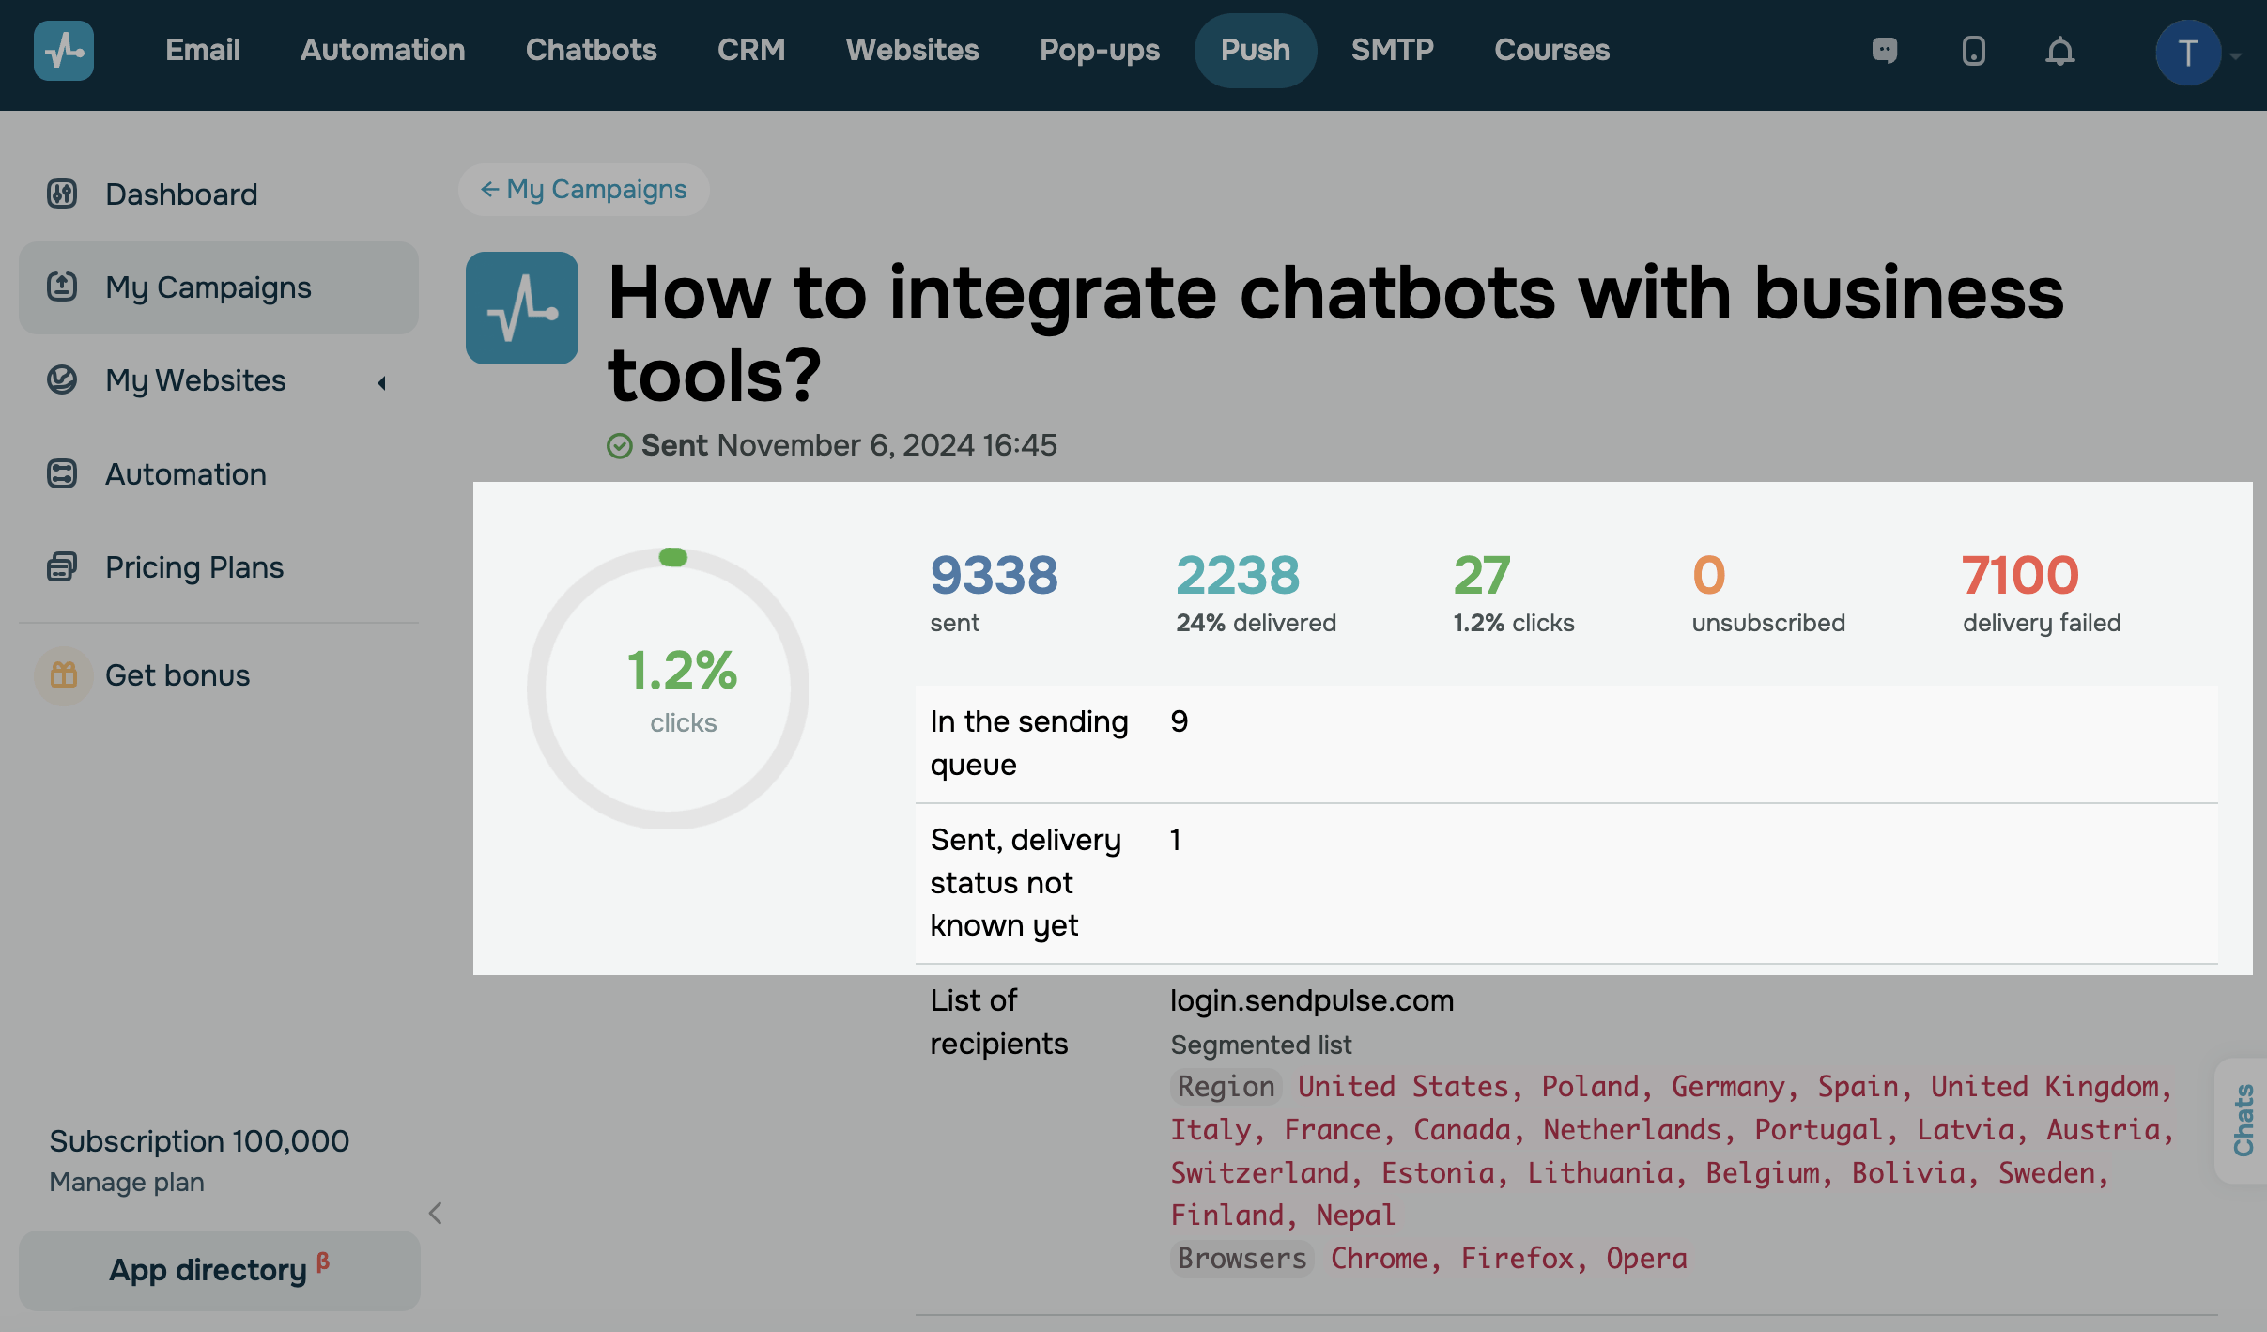Go back via the My Campaigns link
2267x1332 pixels.
point(584,190)
